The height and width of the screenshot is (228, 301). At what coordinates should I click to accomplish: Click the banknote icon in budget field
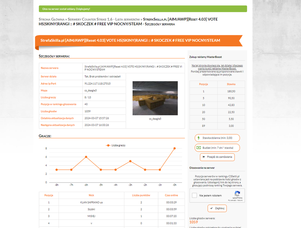click(199, 148)
